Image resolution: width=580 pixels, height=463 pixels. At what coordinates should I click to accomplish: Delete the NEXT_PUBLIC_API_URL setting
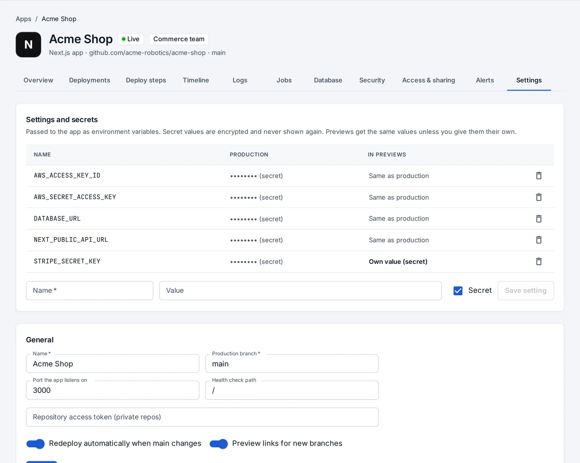click(539, 240)
